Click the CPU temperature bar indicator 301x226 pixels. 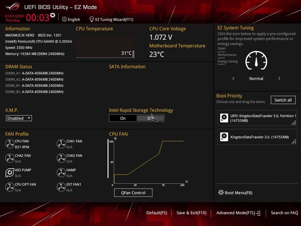133,54
